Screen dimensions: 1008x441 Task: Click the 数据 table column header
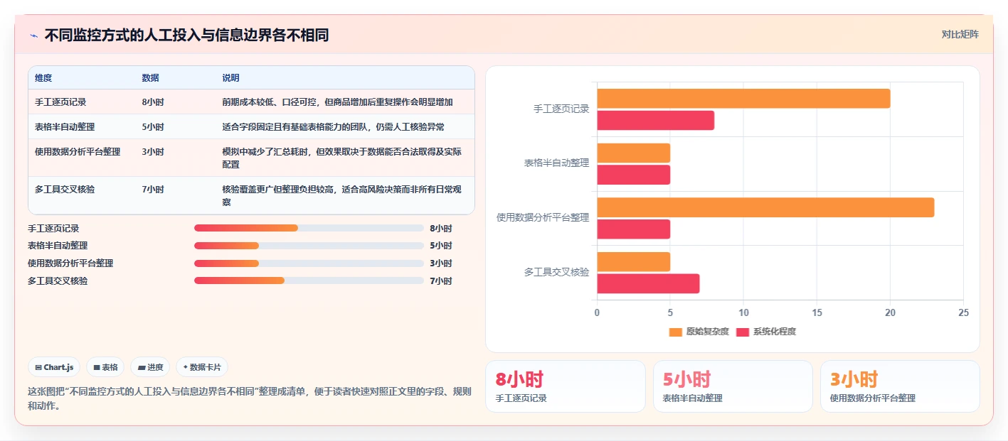coord(151,78)
